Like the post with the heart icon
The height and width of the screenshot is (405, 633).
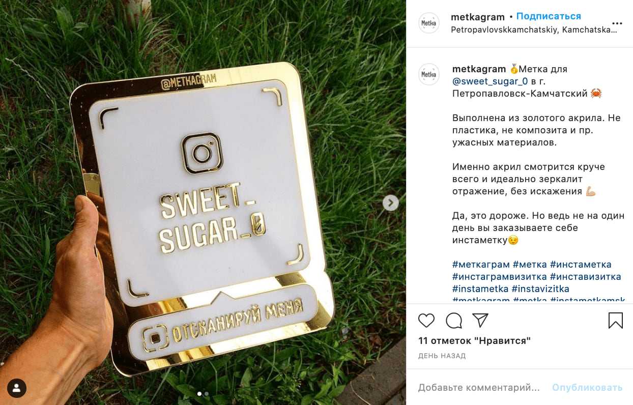pos(426,320)
